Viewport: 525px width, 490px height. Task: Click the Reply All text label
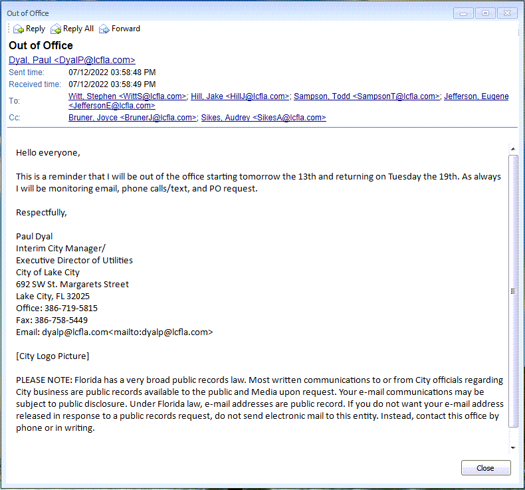pos(78,29)
